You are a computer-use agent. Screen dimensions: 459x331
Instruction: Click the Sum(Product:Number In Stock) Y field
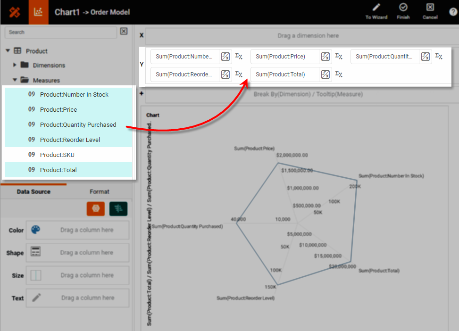click(184, 57)
